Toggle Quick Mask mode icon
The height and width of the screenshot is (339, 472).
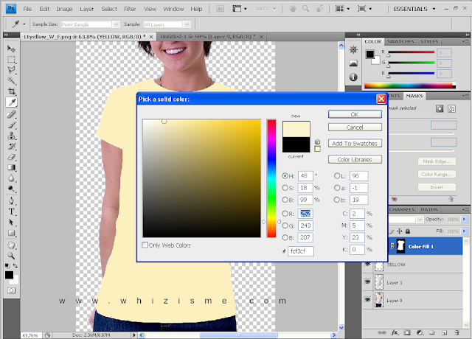[12, 290]
